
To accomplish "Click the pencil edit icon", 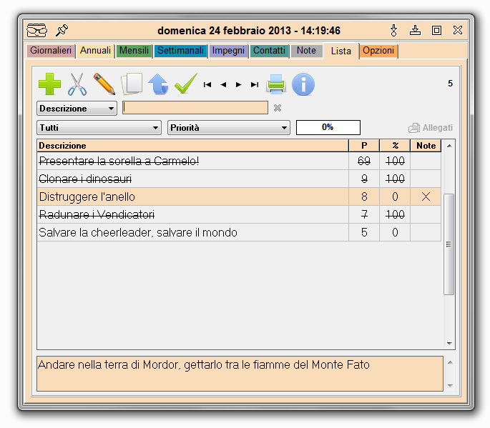I will tap(104, 84).
